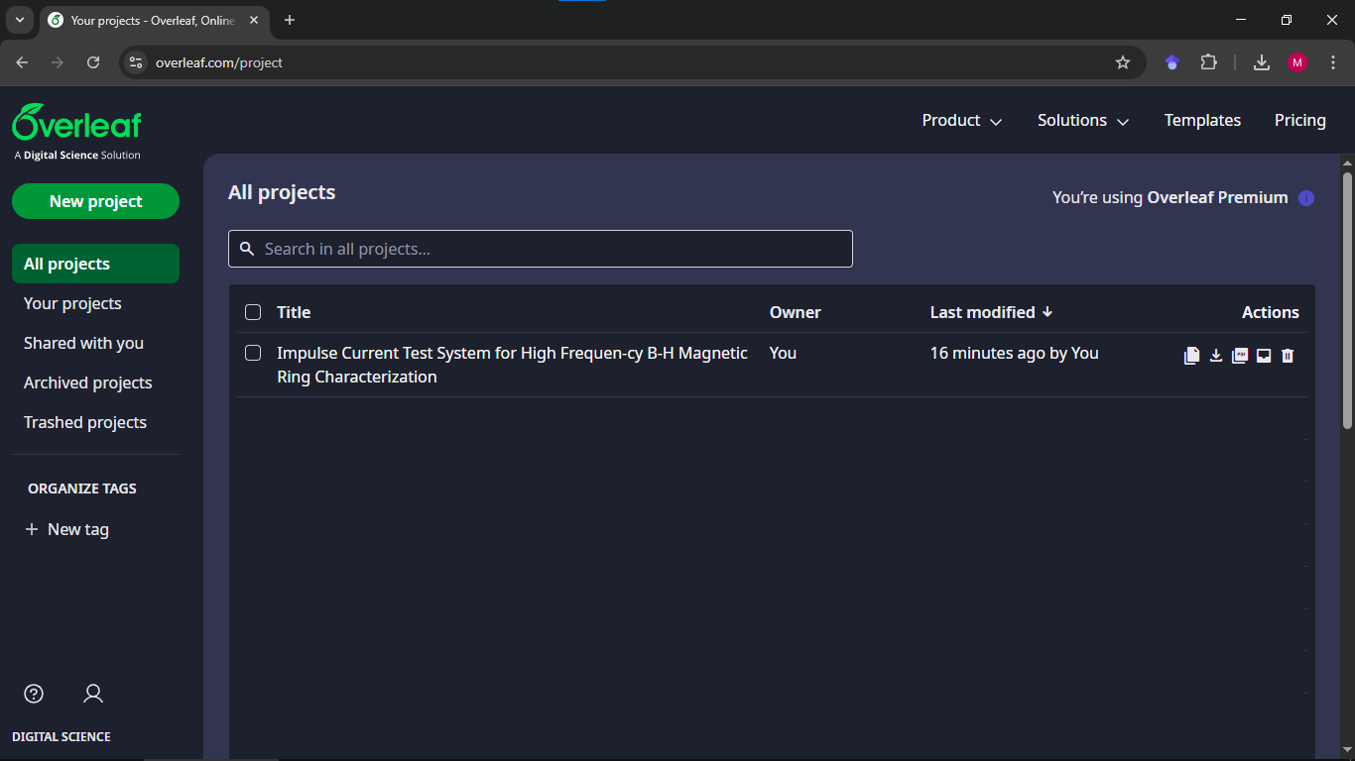
Task: Go to Shared with you projects
Action: pos(83,343)
